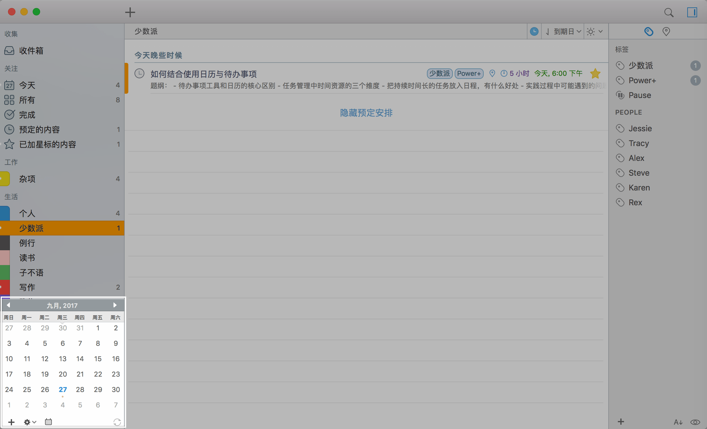Viewport: 707px width, 429px height.
Task: Click the 隐藏预定安排 link
Action: [x=366, y=113]
